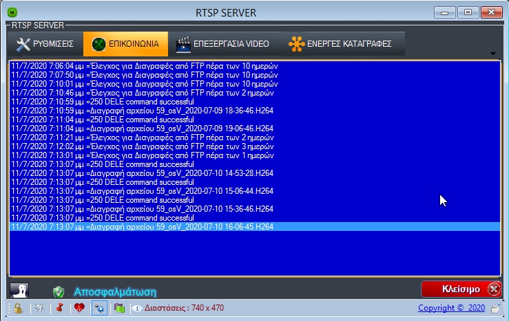
Task: Click the Αποσφαλμάτωση debugging label
Action: pos(115,291)
